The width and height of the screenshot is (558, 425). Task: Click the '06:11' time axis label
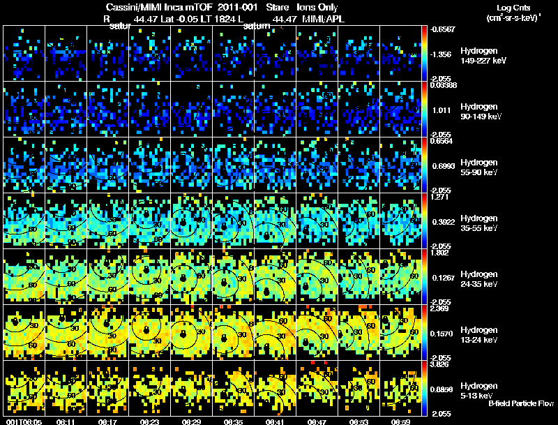coord(66,422)
